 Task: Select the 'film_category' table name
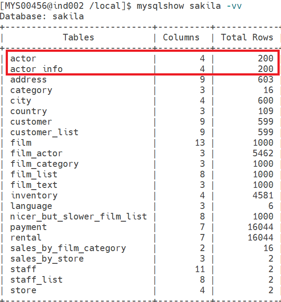44,164
